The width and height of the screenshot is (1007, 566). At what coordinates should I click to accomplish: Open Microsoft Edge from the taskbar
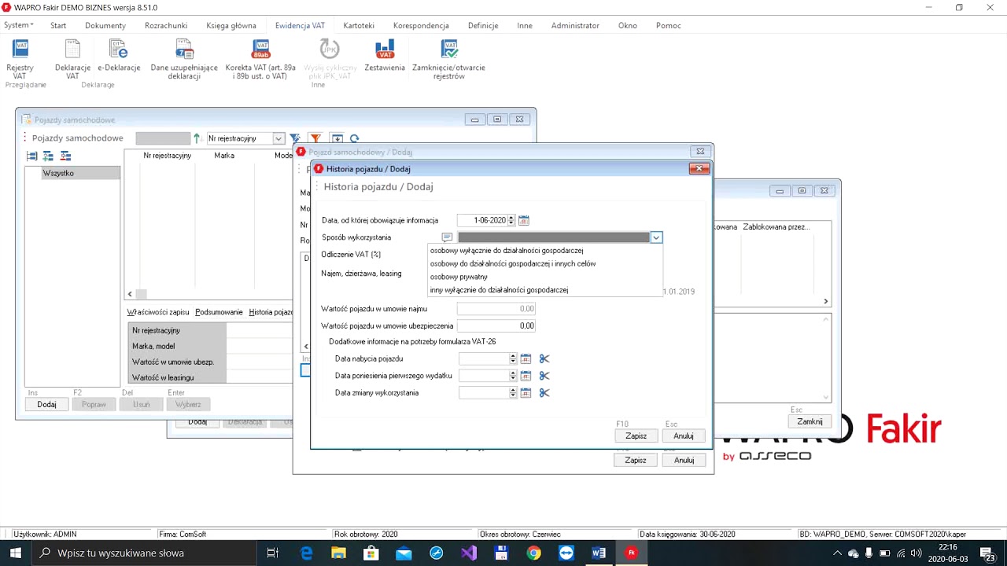pyautogui.click(x=307, y=553)
